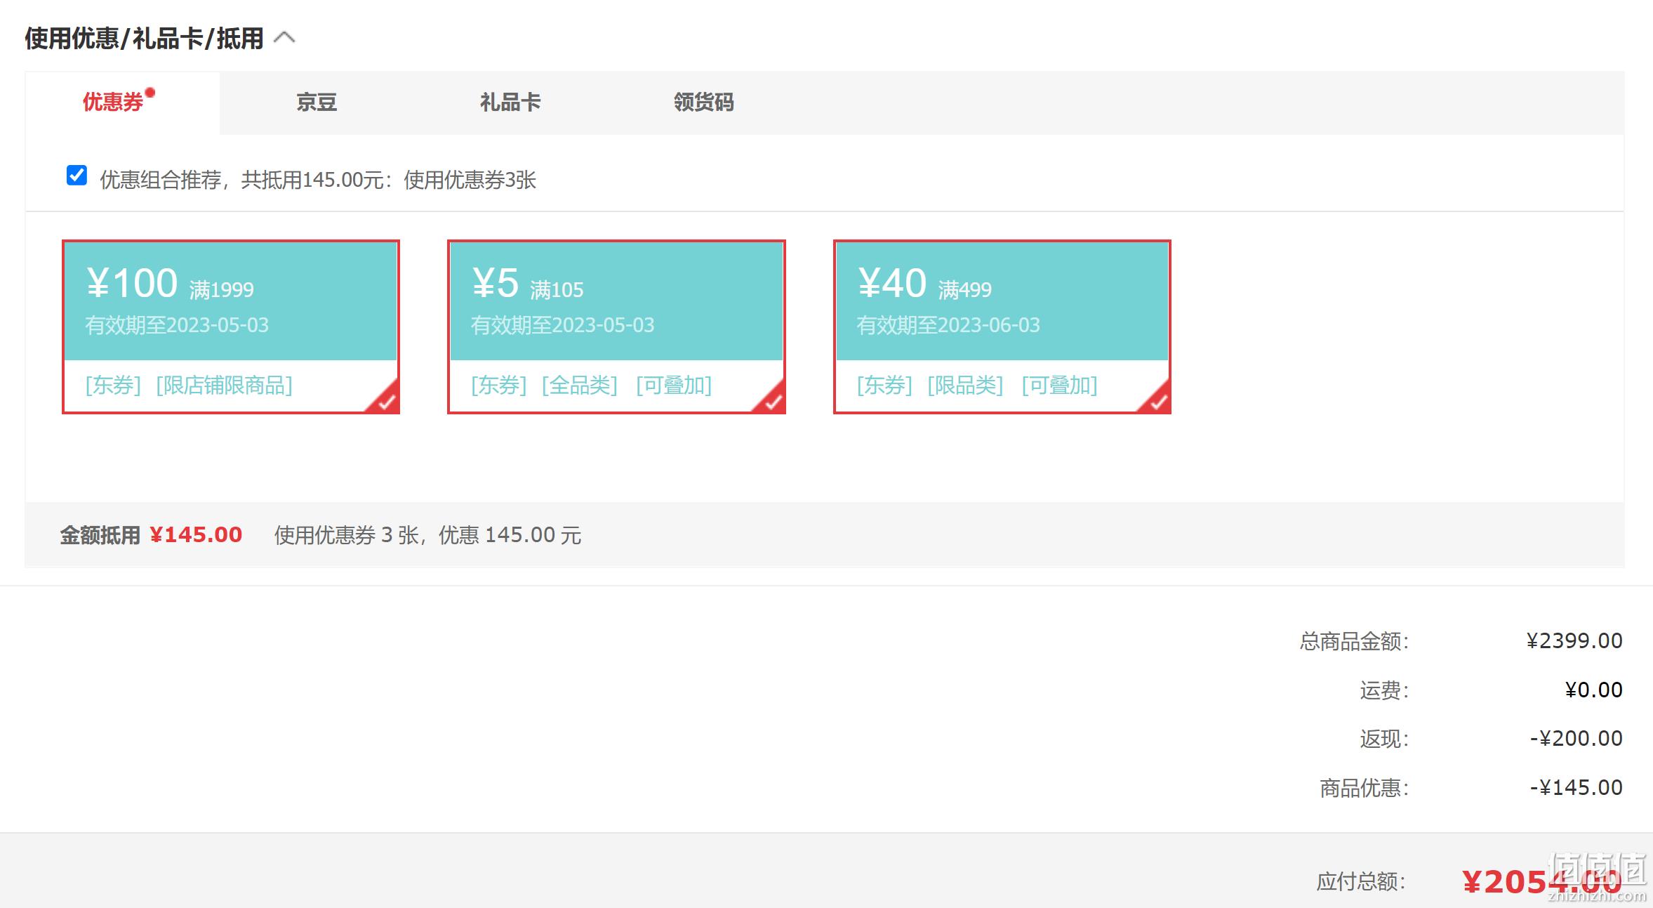
Task: Click checkmark corner on ¥100 coupon
Action: coord(385,400)
